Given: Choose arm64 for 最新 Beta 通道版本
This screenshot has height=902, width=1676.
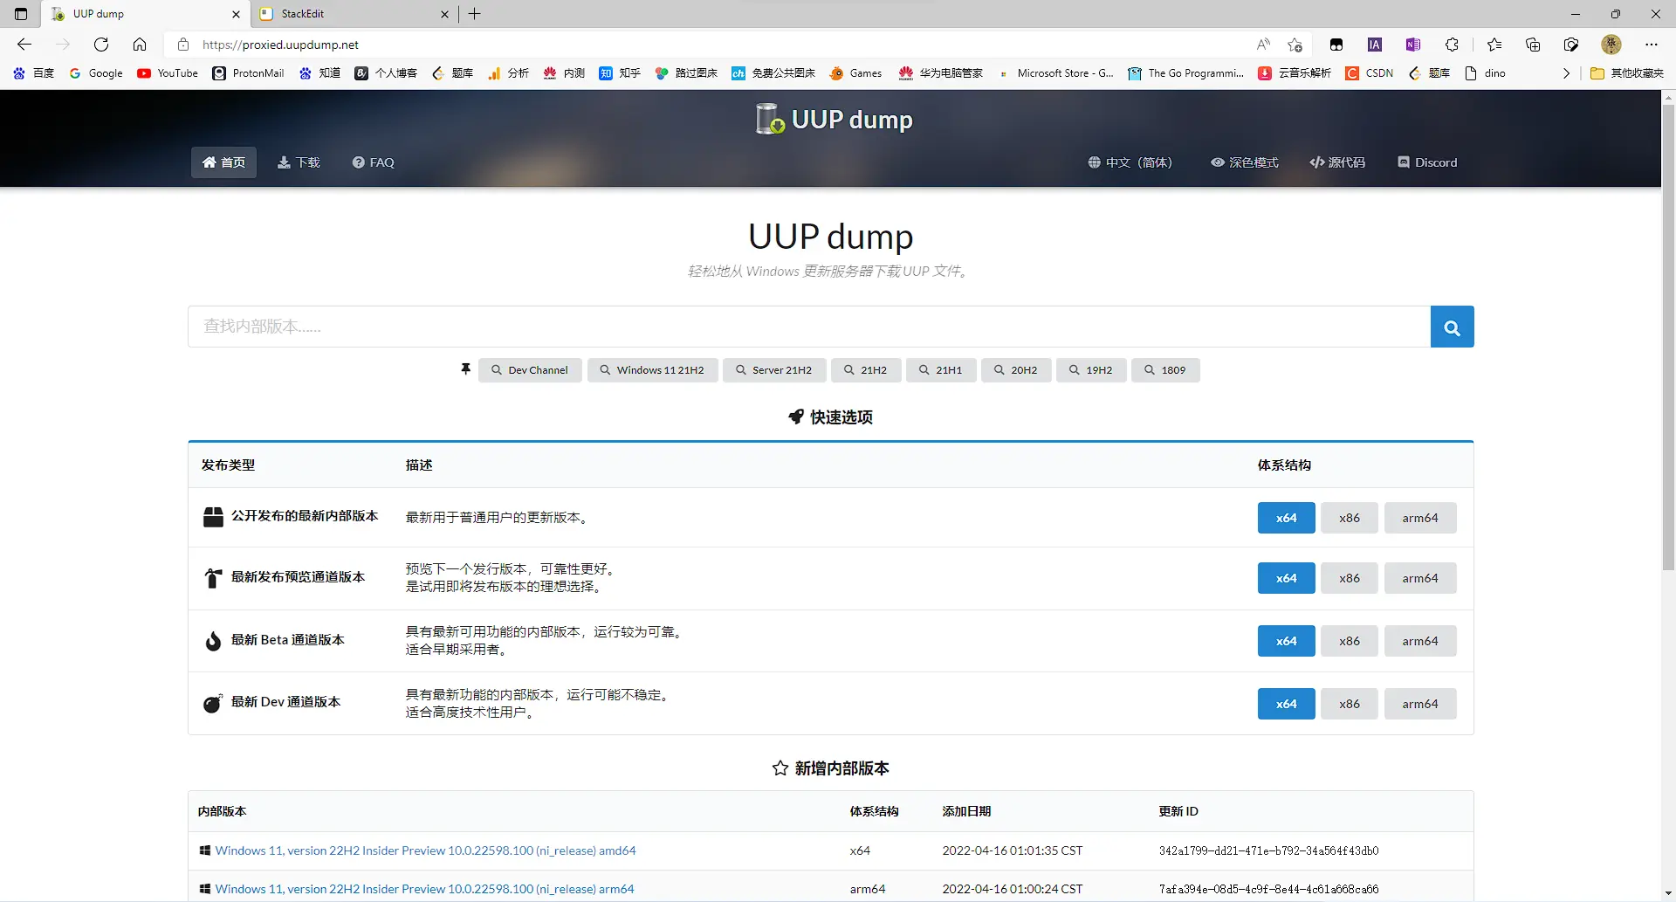Looking at the screenshot, I should (1420, 641).
